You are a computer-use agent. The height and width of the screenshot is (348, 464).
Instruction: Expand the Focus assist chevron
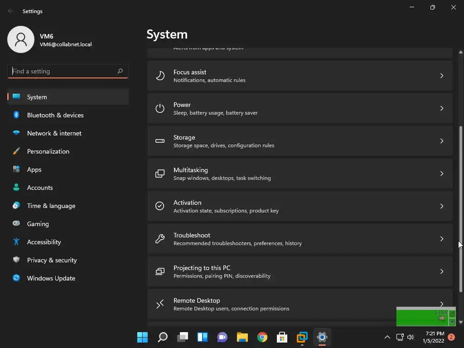(x=441, y=76)
